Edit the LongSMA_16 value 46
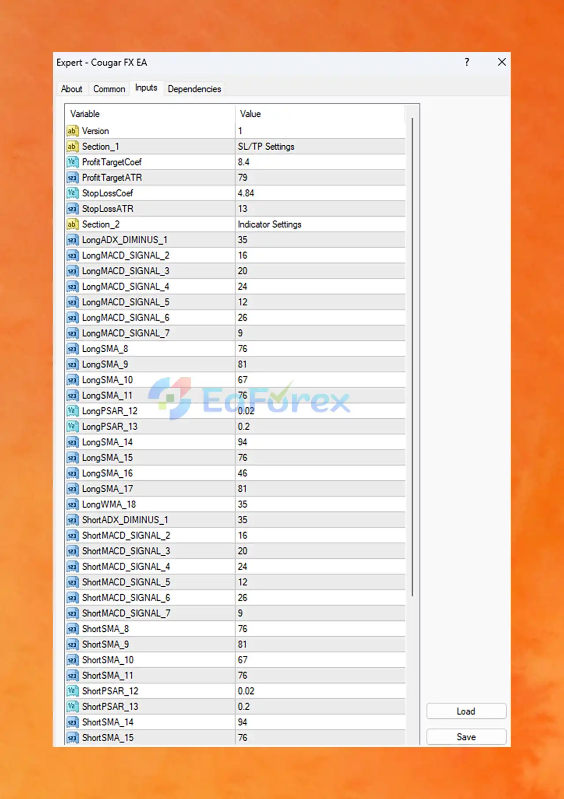The width and height of the screenshot is (564, 799). click(320, 473)
